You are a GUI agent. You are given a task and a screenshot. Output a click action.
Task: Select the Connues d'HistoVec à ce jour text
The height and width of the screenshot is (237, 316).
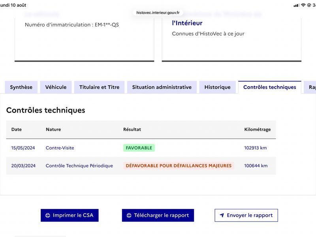[x=208, y=34]
